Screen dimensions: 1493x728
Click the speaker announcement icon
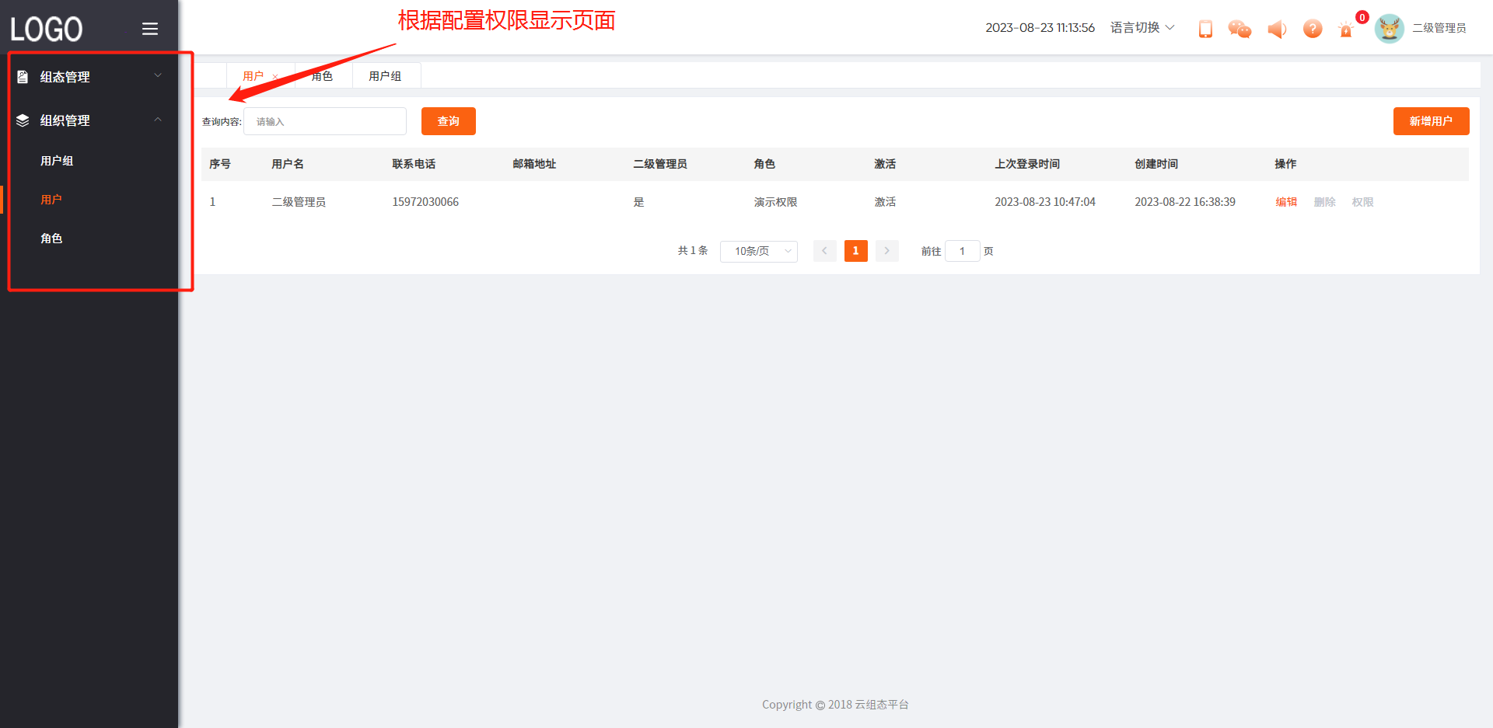tap(1277, 29)
